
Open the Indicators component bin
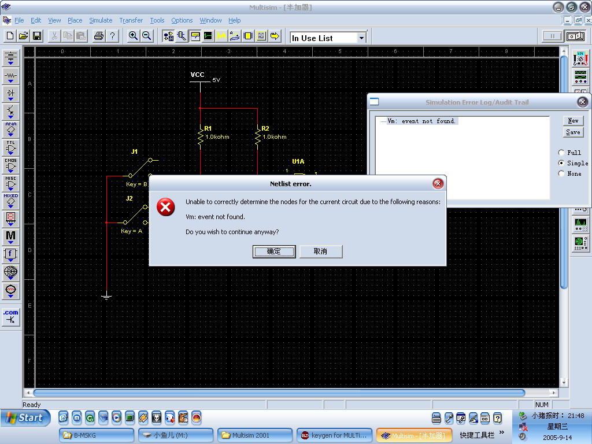point(10,219)
